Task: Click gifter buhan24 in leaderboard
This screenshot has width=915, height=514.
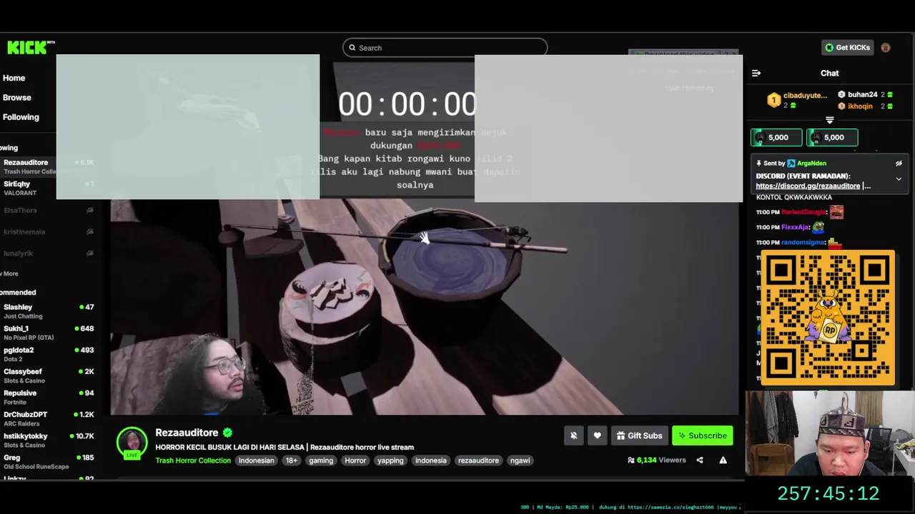Action: tap(863, 95)
